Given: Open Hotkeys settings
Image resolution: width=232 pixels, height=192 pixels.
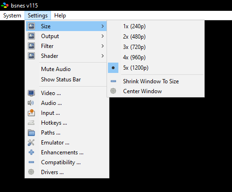Looking at the screenshot, I should pyautogui.click(x=67, y=123).
